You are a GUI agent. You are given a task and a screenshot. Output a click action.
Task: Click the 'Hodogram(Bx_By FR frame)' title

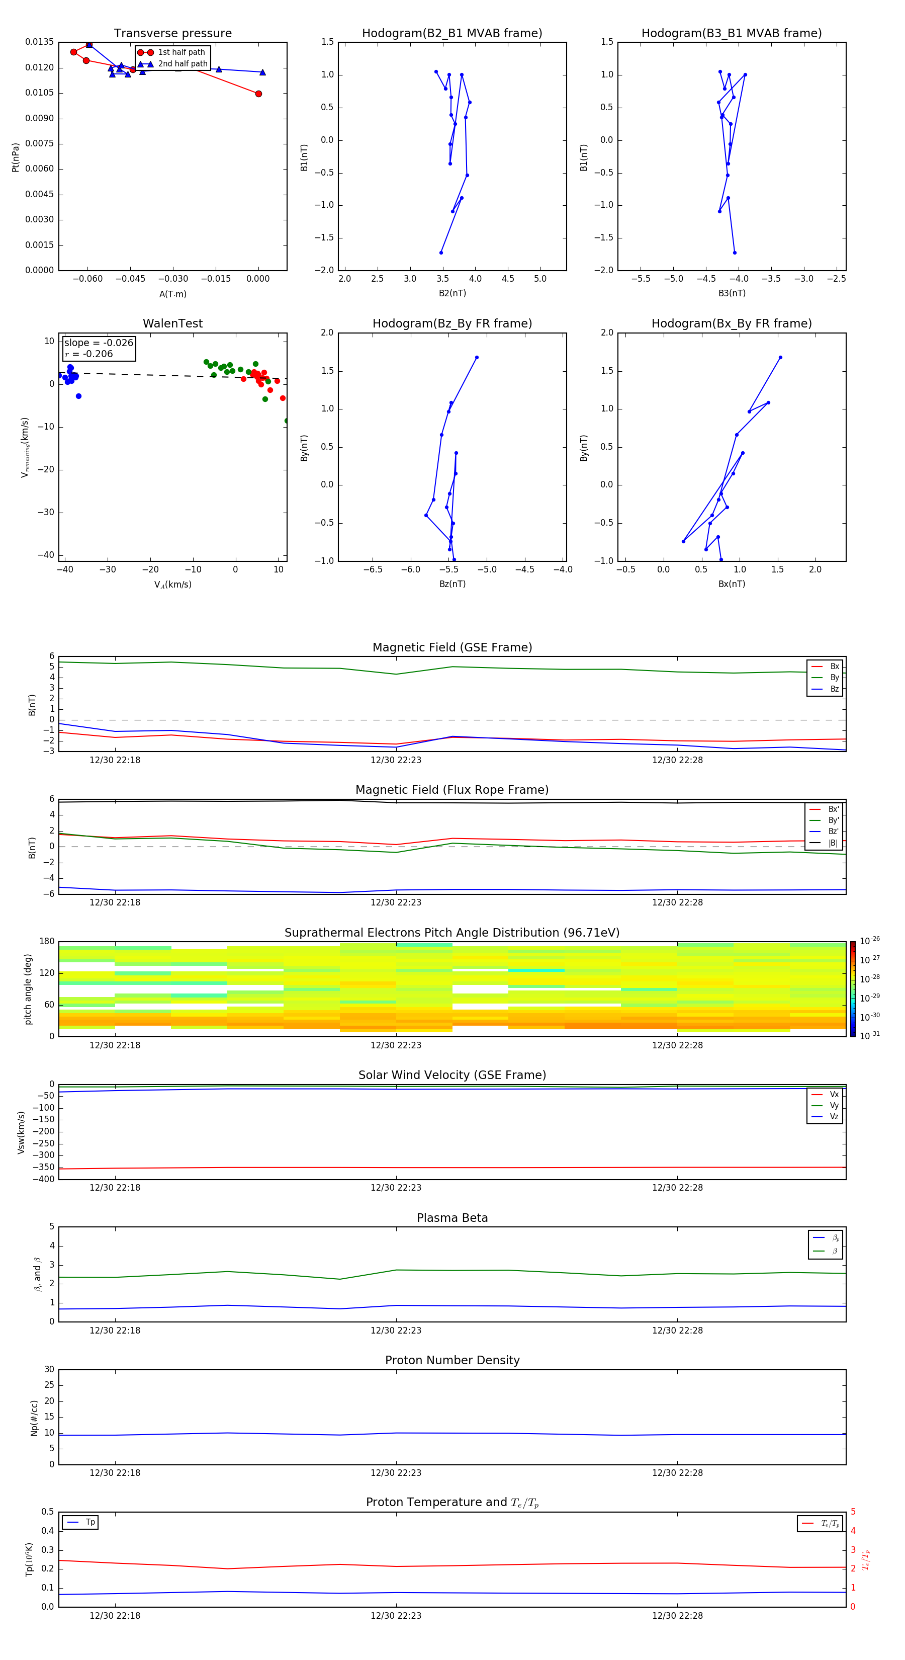732,323
